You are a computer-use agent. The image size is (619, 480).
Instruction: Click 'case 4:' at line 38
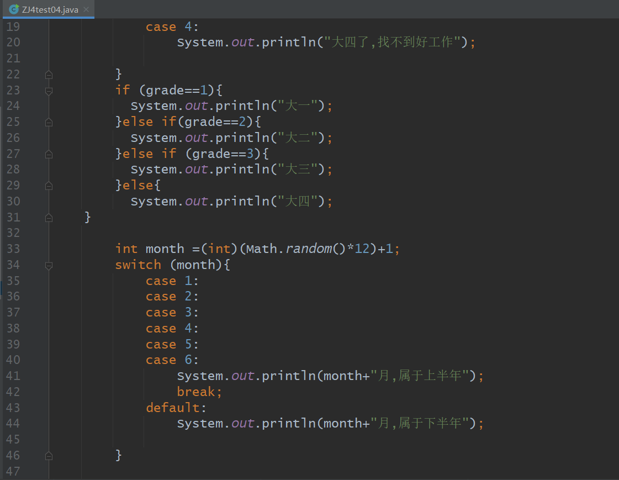coord(172,329)
